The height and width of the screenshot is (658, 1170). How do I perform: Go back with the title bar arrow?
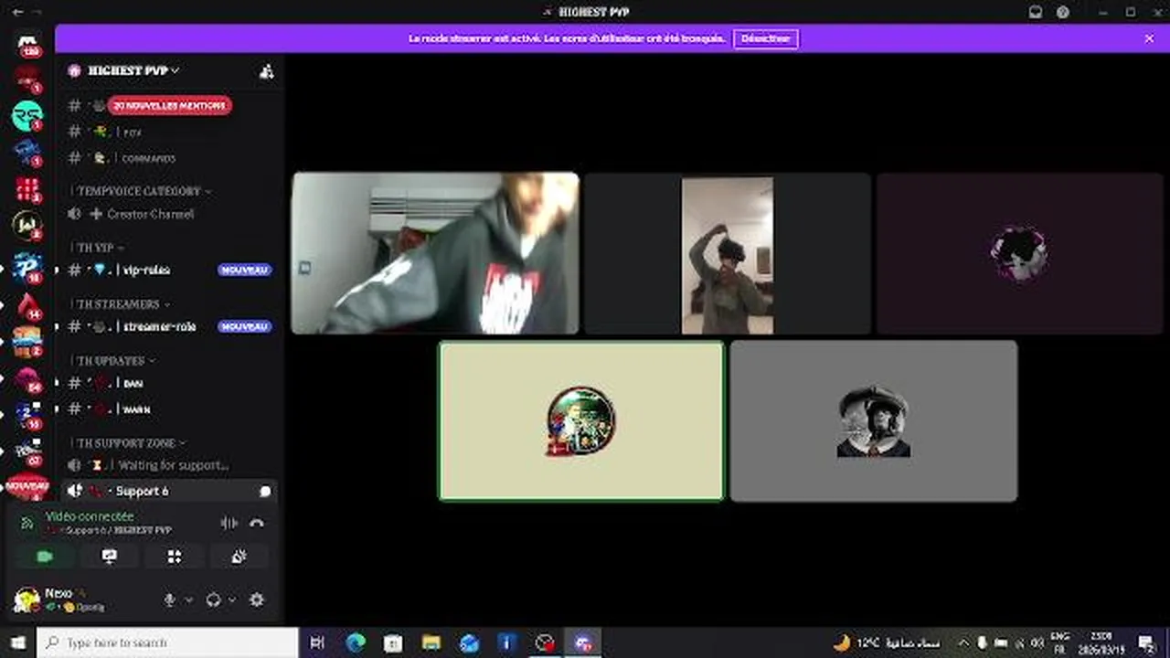pyautogui.click(x=17, y=12)
